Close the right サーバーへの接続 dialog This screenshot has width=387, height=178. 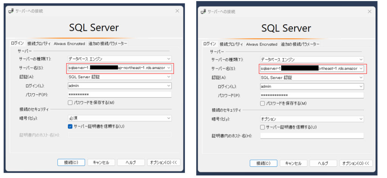point(370,12)
